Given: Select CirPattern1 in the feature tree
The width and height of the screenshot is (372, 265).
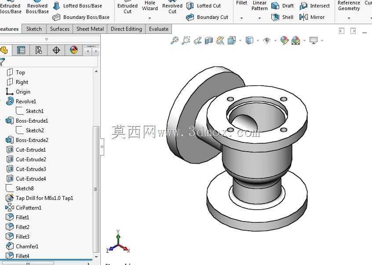Looking at the screenshot, I should pyautogui.click(x=29, y=207).
